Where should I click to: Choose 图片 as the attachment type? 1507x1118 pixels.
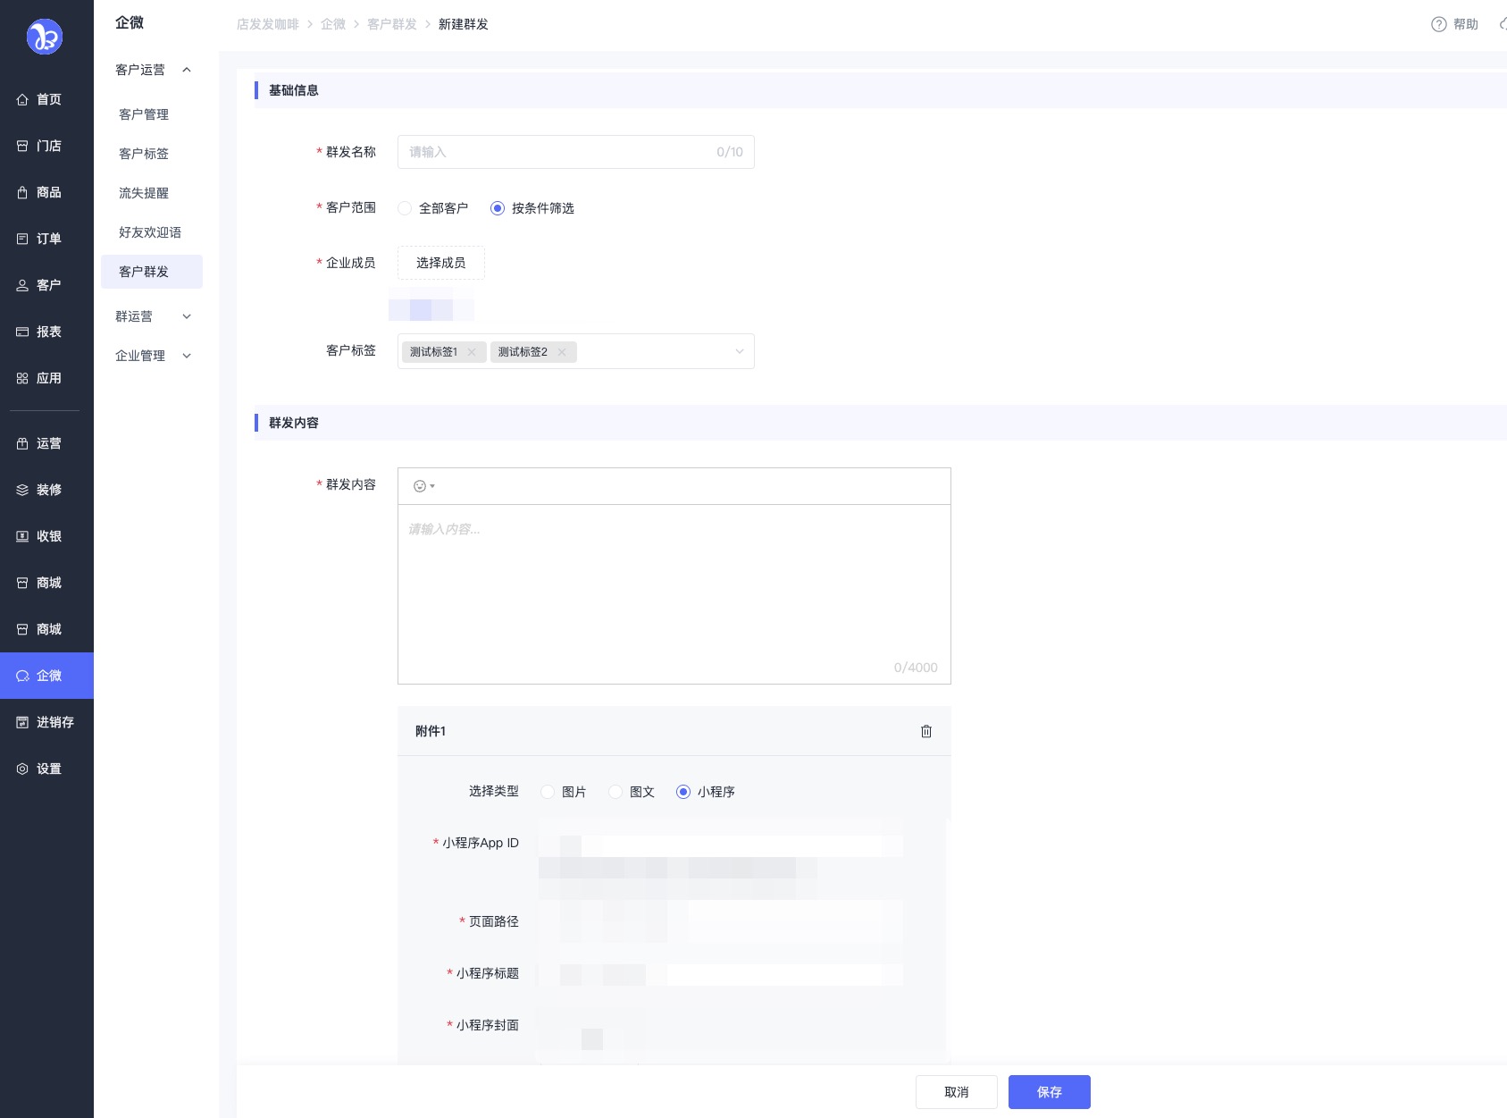tap(548, 792)
